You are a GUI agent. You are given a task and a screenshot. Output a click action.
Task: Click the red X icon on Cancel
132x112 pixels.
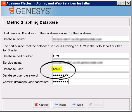pos(36,104)
